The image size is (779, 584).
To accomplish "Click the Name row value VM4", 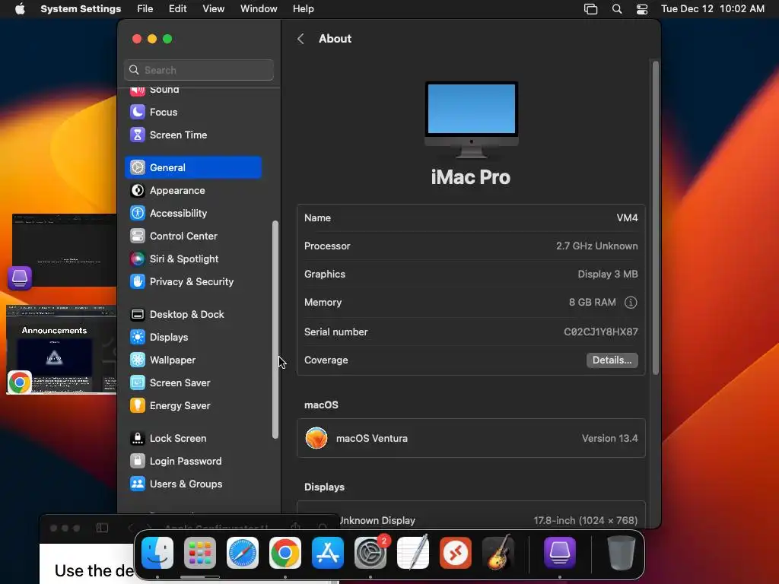I will [x=627, y=218].
